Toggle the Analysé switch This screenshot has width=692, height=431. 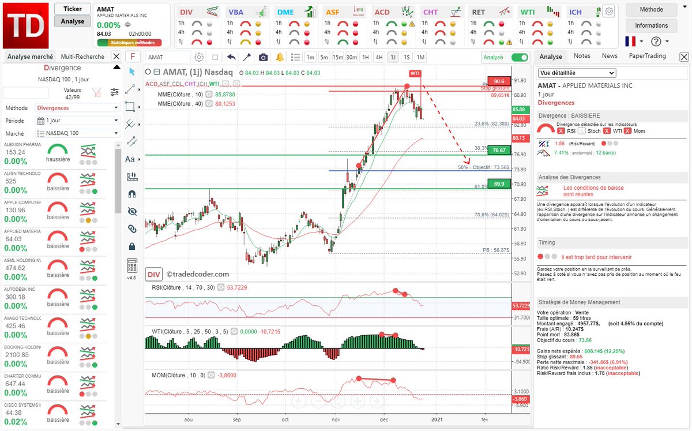pyautogui.click(x=520, y=57)
